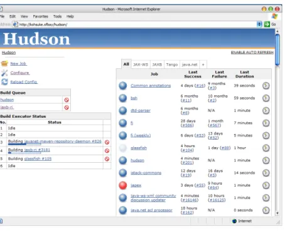285x231 pixels.
Task: Open the View menu
Action: point(24,16)
